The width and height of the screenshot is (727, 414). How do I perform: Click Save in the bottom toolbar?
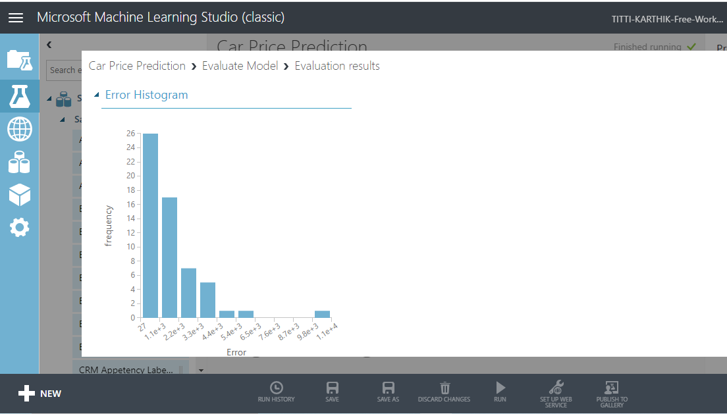(333, 392)
